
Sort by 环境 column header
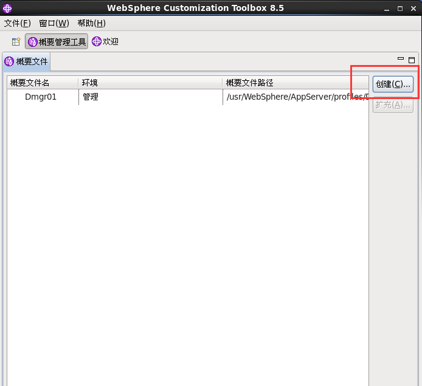(x=150, y=83)
